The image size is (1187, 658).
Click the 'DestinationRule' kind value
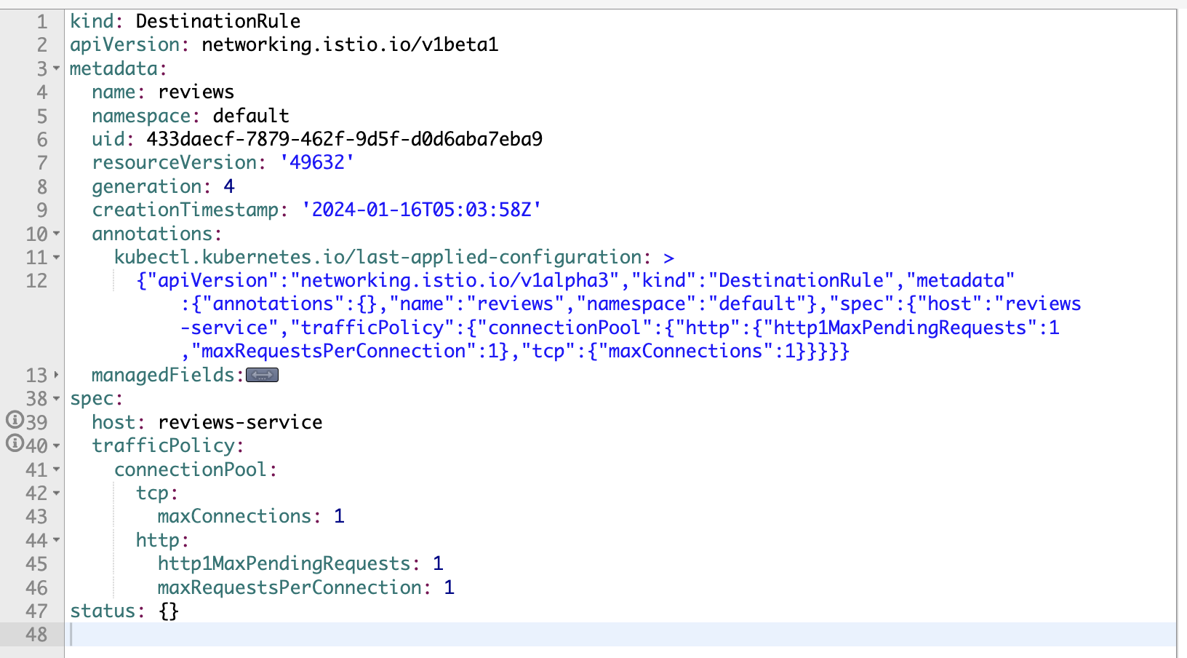[x=217, y=21]
